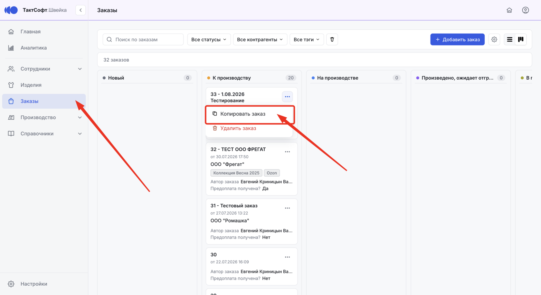Screen dimensions: 541x295
Task: Switch to list view
Action: tap(509, 39)
